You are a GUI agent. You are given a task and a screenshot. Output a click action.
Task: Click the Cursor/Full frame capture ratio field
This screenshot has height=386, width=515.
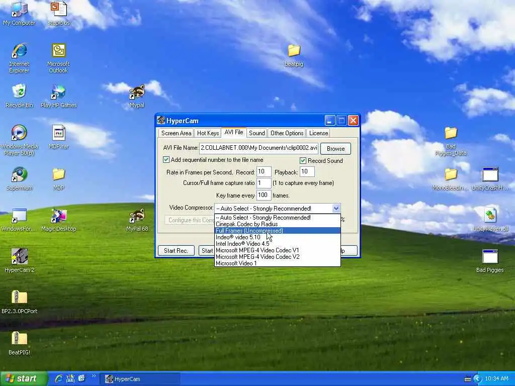[264, 183]
